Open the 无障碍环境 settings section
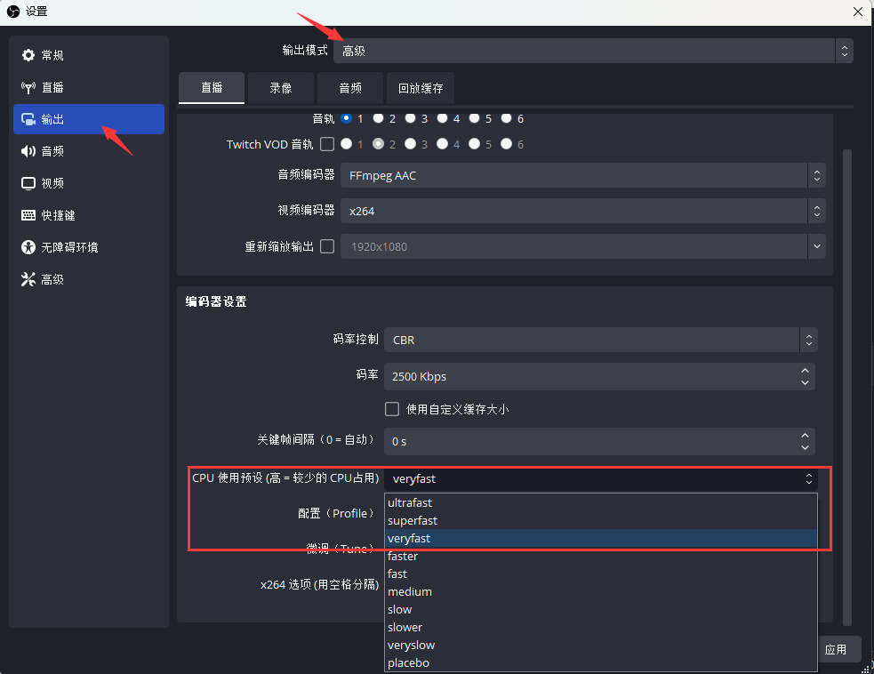874x674 pixels. pyautogui.click(x=64, y=247)
